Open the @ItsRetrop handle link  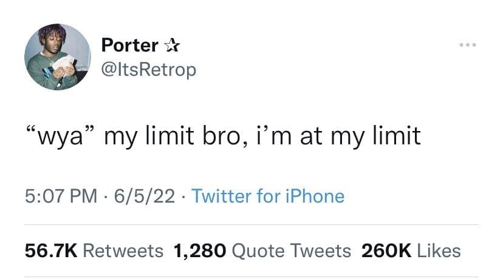tap(148, 70)
